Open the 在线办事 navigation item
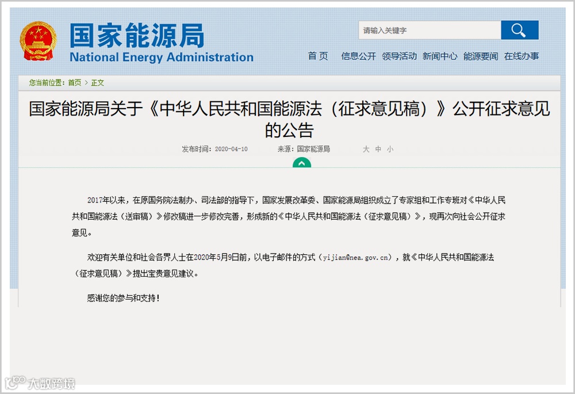Image resolution: width=575 pixels, height=394 pixels. 521,56
